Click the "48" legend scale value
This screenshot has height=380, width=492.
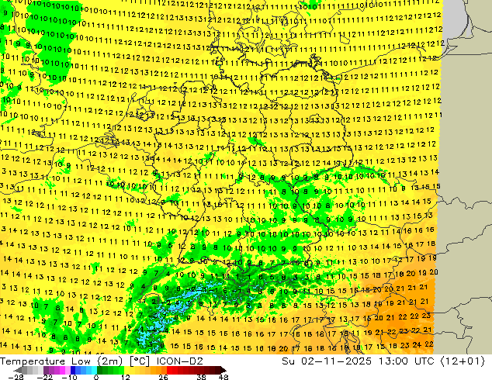click(223, 377)
